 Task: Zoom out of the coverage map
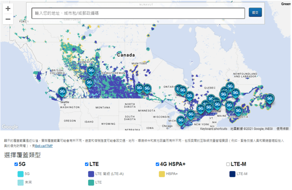point(8,19)
